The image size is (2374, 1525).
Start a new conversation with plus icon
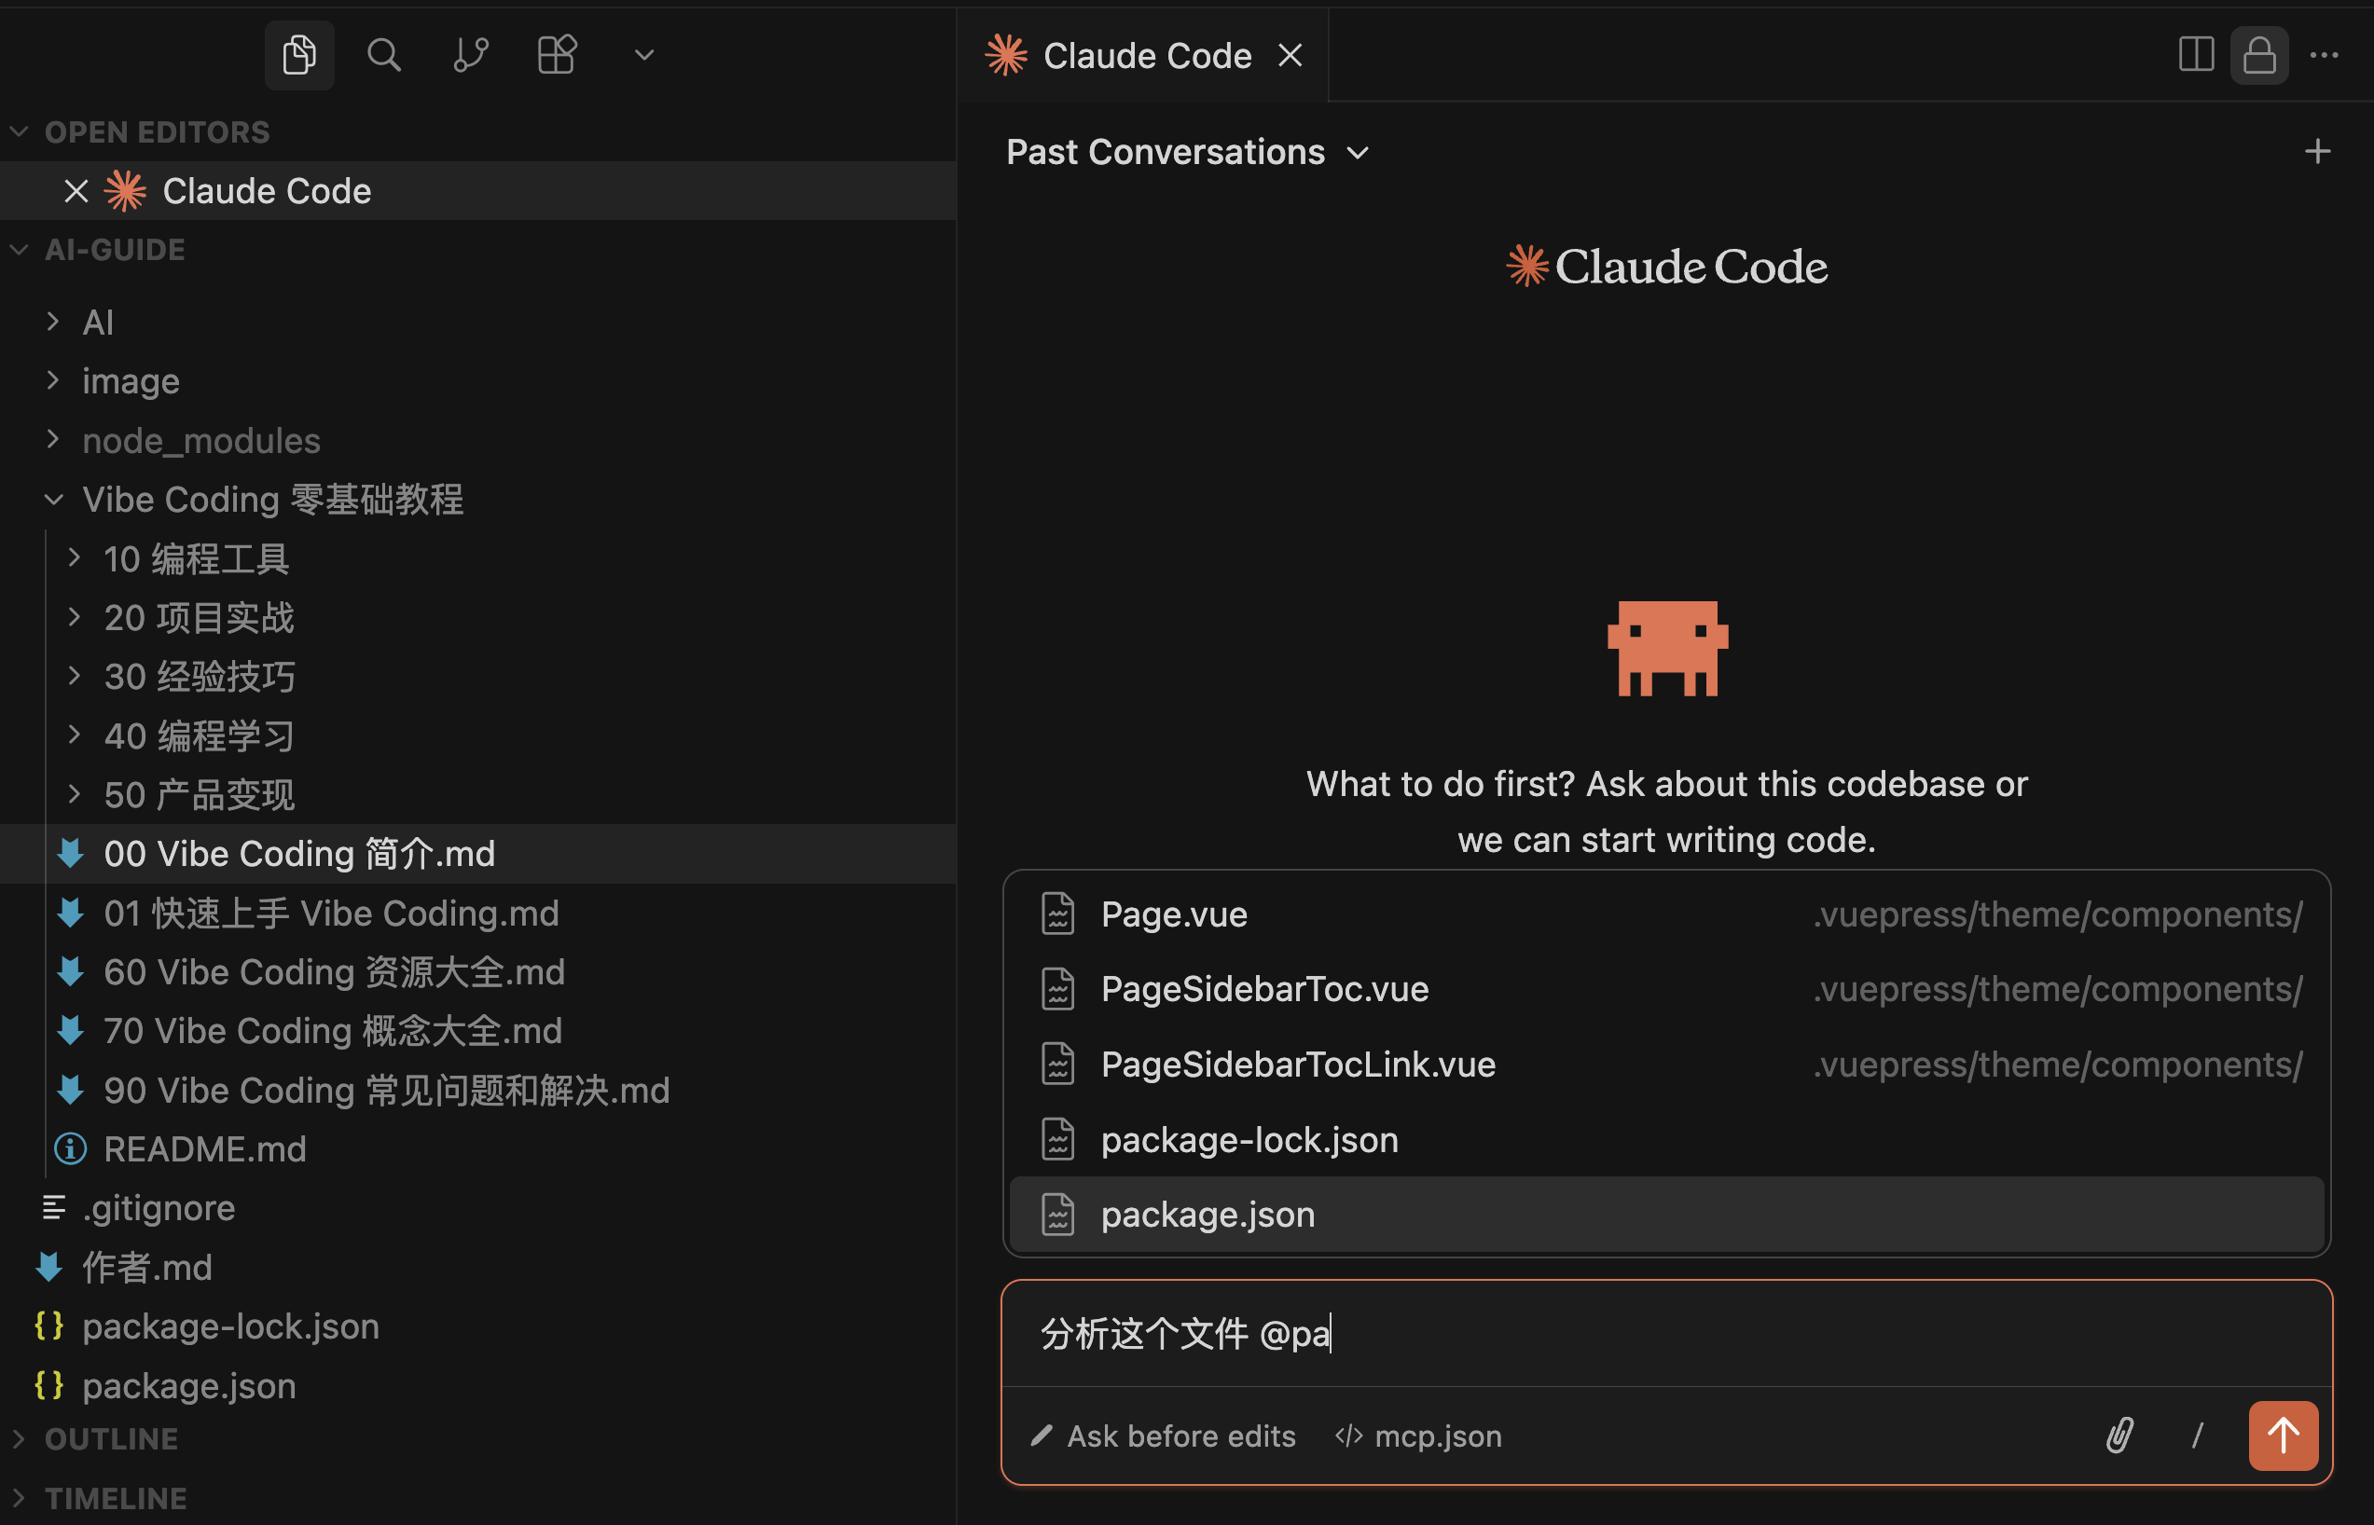[2316, 152]
